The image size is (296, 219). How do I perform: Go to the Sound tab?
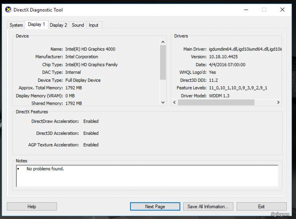pyautogui.click(x=78, y=25)
